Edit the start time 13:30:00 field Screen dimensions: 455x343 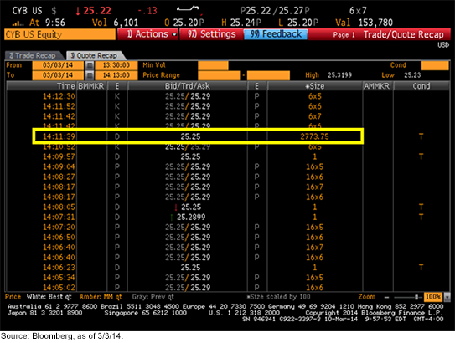click(116, 65)
